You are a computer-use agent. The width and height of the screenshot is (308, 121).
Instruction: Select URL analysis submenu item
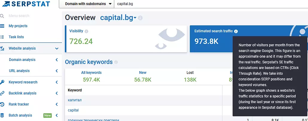tap(19, 71)
